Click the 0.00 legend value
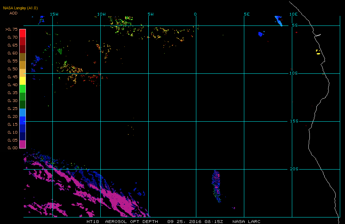The image size is (345, 224). click(x=12, y=148)
